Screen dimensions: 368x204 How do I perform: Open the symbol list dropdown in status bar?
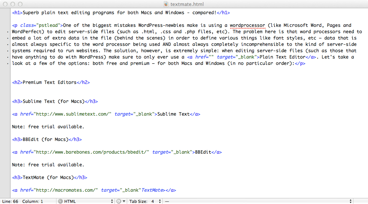pos(258,201)
